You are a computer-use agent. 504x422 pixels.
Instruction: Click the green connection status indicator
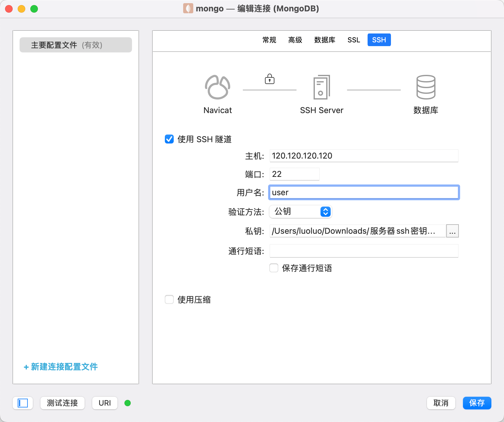(128, 403)
